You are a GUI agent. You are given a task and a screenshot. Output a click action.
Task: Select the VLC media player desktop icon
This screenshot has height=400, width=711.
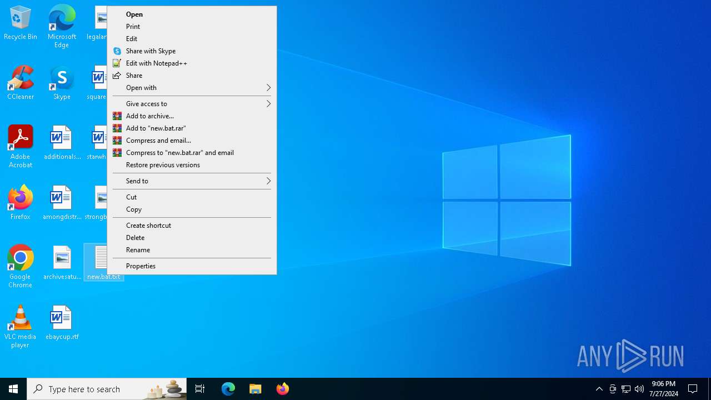(x=21, y=327)
